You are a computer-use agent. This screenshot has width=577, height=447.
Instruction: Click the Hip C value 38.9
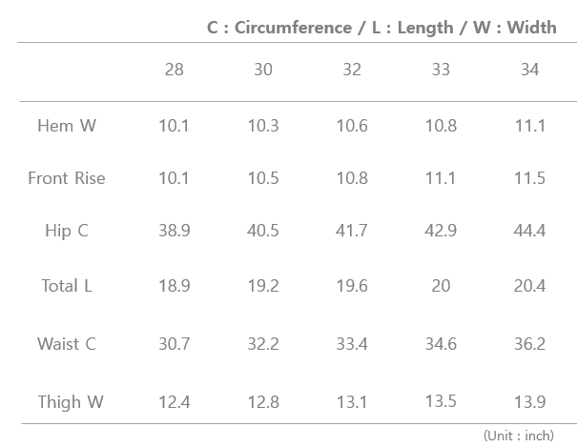[174, 232]
